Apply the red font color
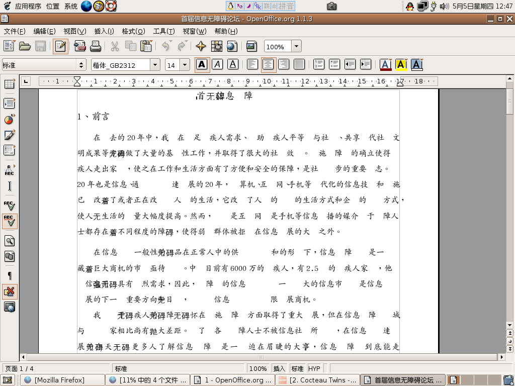Screen dimensions: 515x386 (386, 65)
